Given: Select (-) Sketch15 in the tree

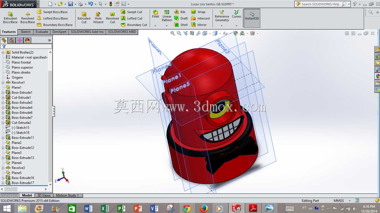Looking at the screenshot, I should pos(20,128).
